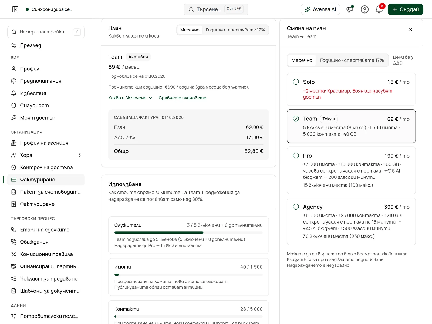Open Етапи на сделките item
The width and height of the screenshot is (432, 324).
[46, 230]
